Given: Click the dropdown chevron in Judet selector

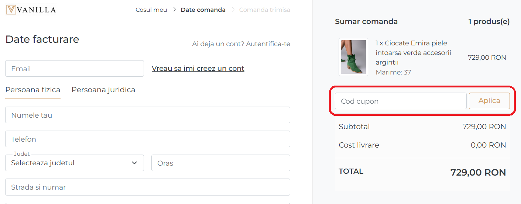Looking at the screenshot, I should click(x=134, y=163).
